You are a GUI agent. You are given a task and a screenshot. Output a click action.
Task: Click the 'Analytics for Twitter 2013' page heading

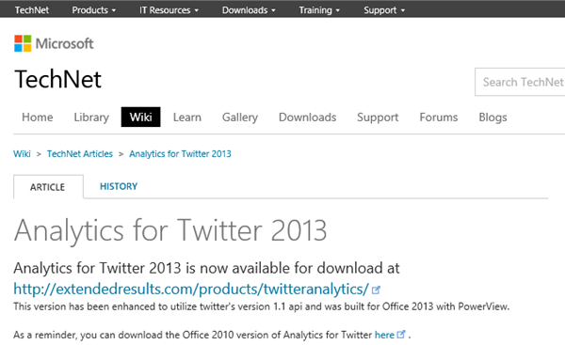170,230
